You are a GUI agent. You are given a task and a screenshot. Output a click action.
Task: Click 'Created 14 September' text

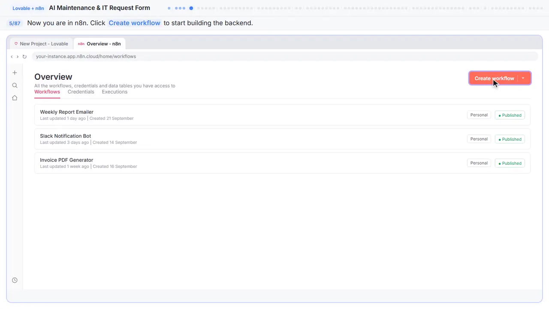tap(115, 142)
